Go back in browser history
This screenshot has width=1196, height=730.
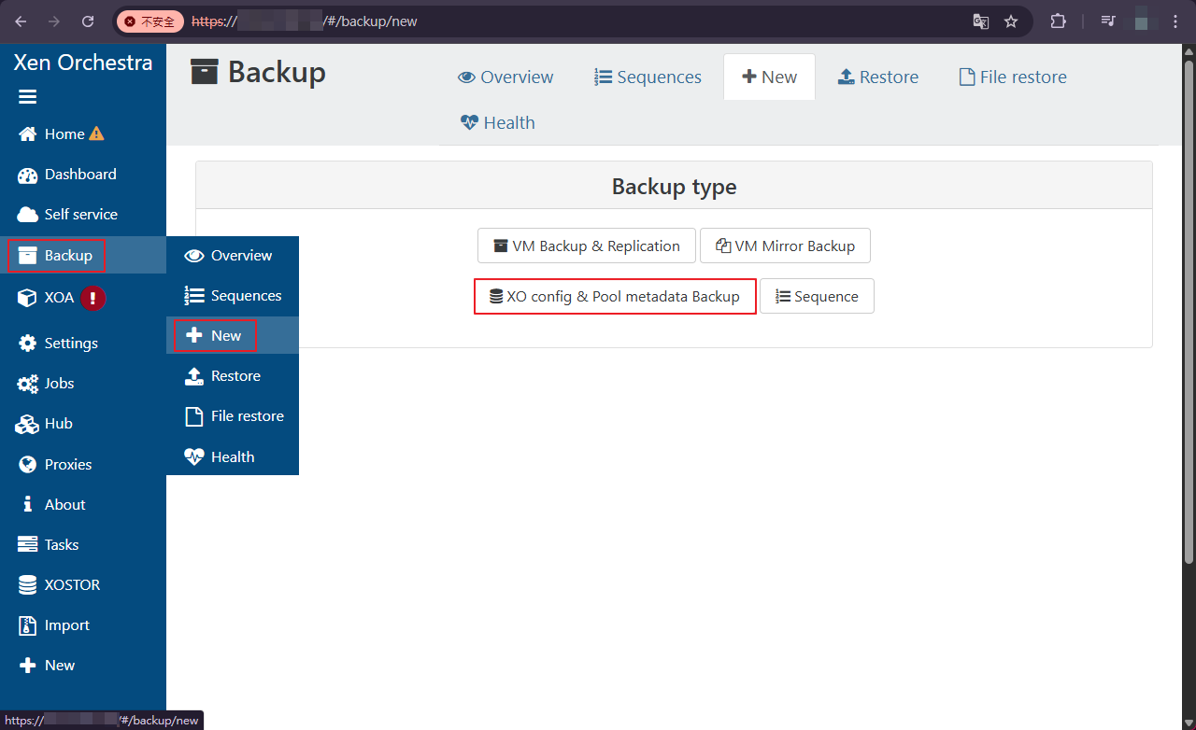[21, 21]
